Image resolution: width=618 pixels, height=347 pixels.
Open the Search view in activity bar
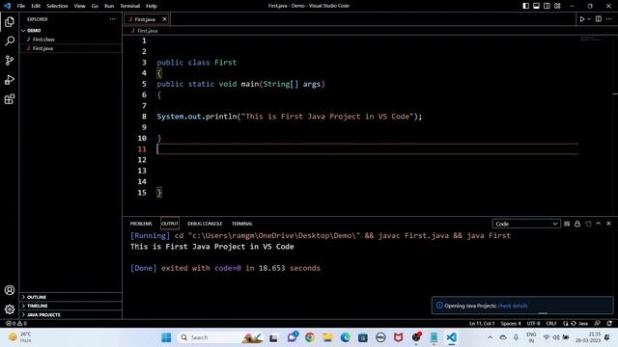tap(10, 40)
